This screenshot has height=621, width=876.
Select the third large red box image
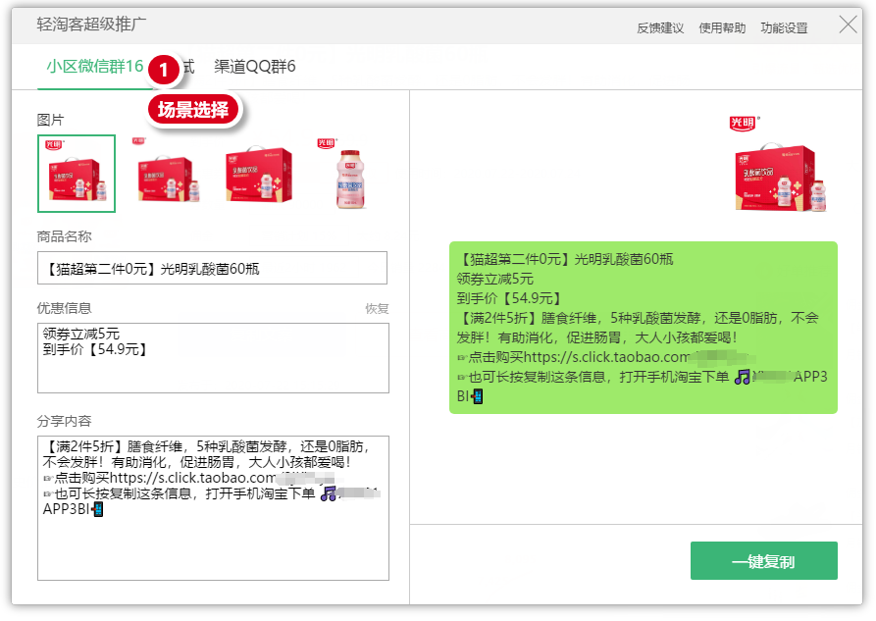click(x=258, y=175)
